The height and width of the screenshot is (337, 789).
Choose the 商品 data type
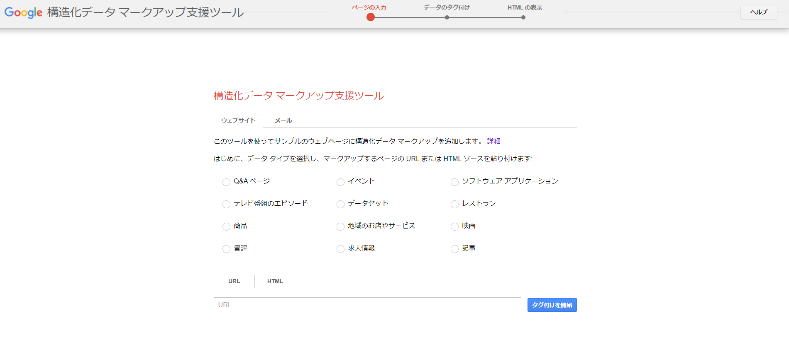tap(226, 226)
